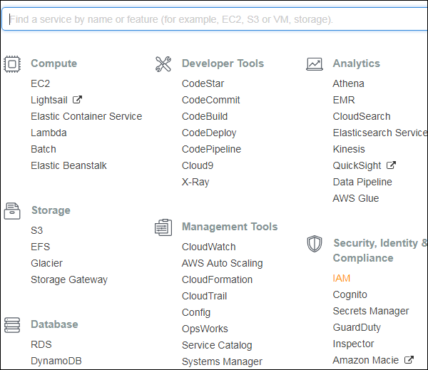The height and width of the screenshot is (370, 428).
Task: Open CodePipeline from Developer Tools
Action: [x=211, y=149]
